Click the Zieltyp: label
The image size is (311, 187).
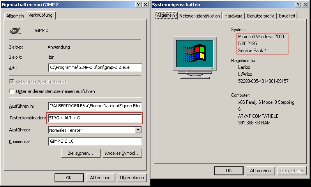tap(16, 47)
